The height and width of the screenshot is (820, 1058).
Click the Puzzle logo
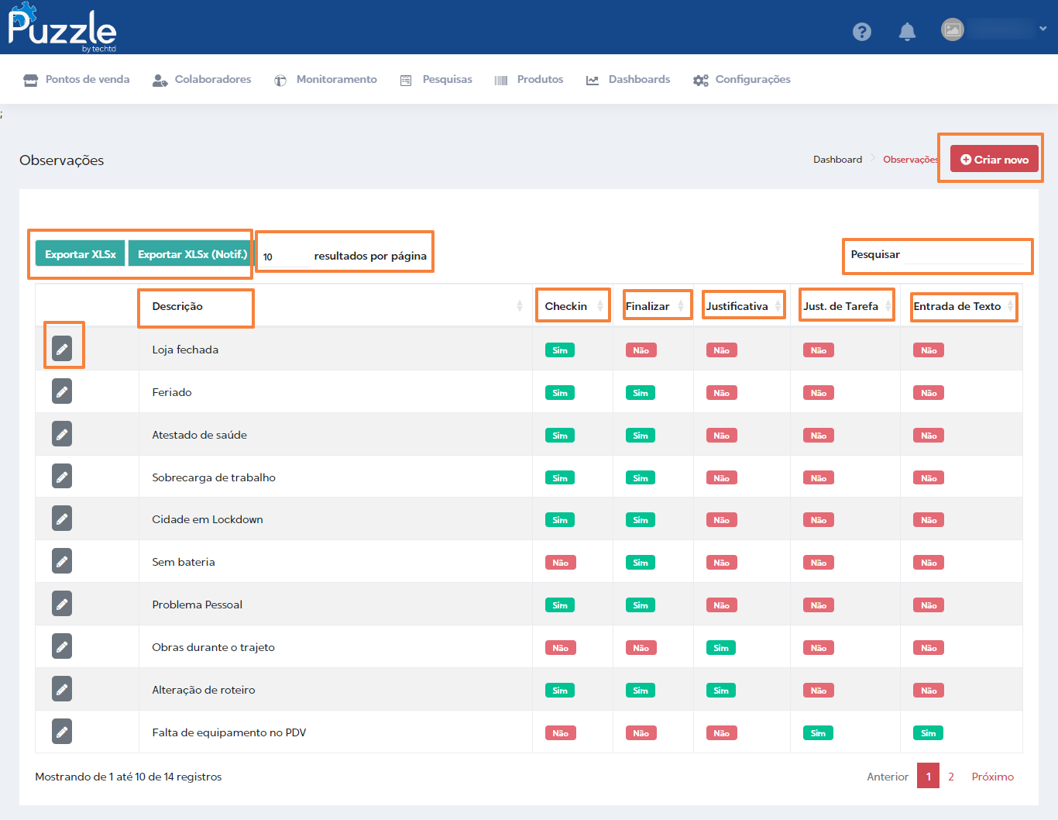[62, 28]
